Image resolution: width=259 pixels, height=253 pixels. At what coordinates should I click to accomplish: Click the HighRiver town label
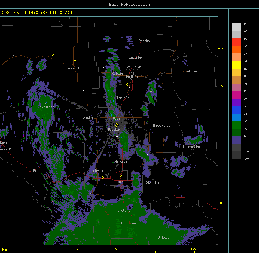(x=129, y=223)
